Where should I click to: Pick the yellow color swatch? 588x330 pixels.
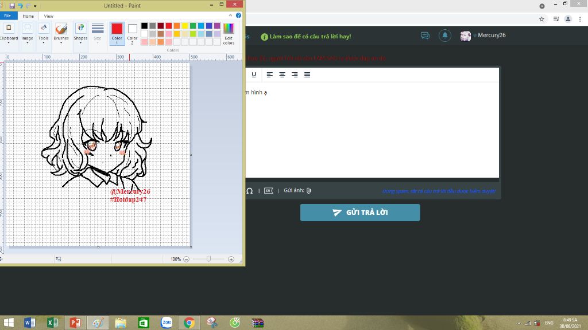pos(185,25)
